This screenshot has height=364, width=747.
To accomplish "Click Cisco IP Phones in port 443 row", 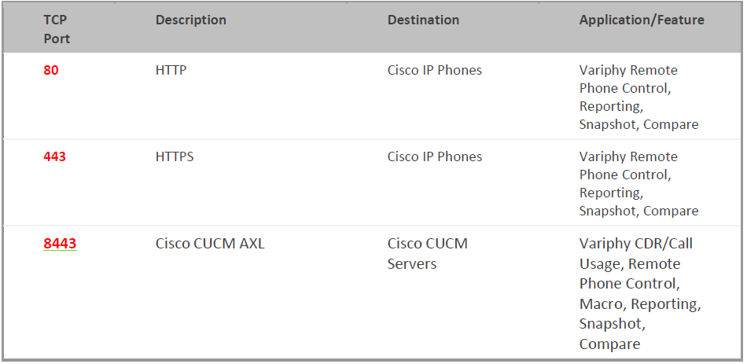I will 435,156.
